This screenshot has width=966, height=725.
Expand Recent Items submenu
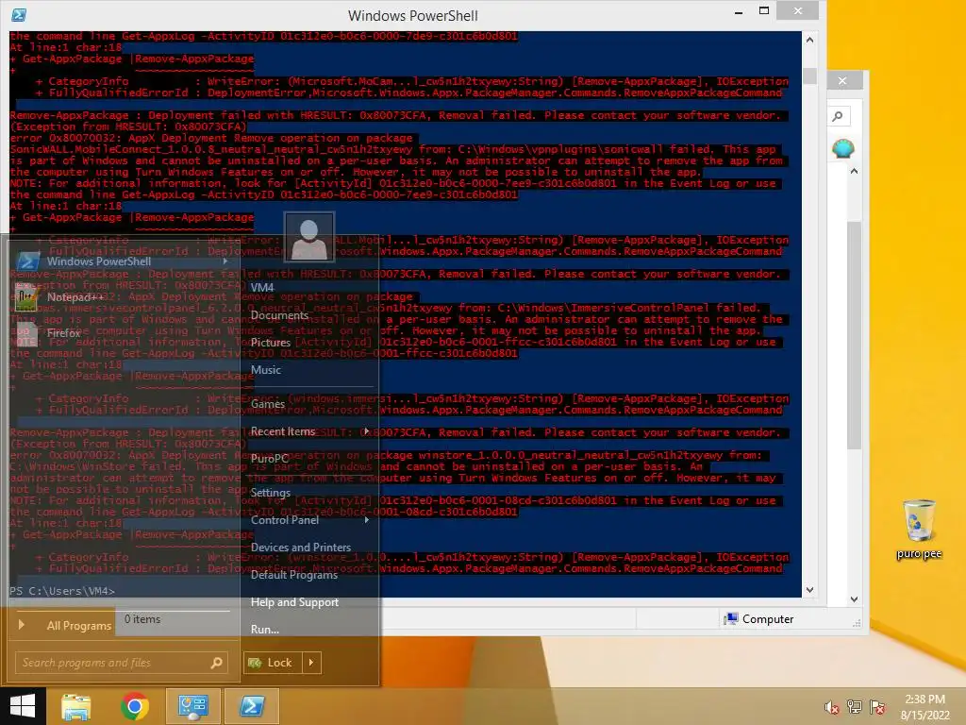pyautogui.click(x=309, y=431)
